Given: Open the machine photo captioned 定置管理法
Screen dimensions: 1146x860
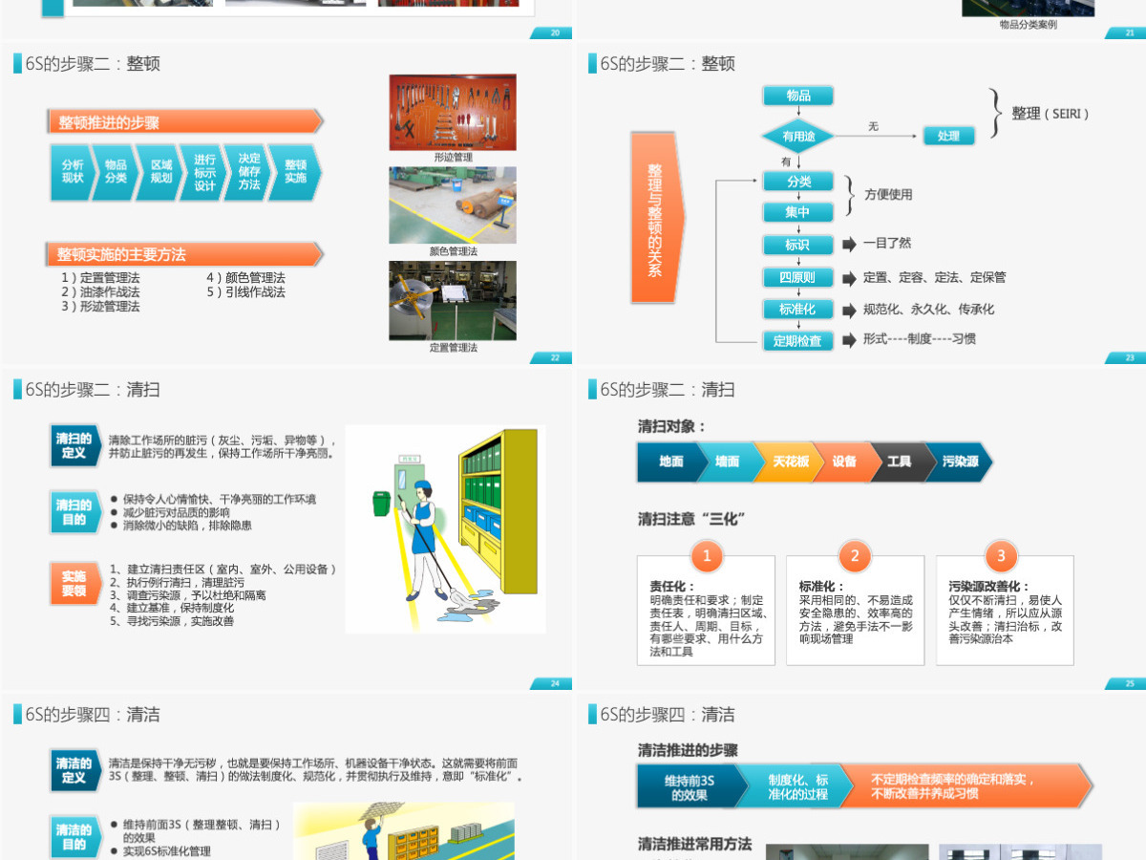Looking at the screenshot, I should [x=453, y=301].
